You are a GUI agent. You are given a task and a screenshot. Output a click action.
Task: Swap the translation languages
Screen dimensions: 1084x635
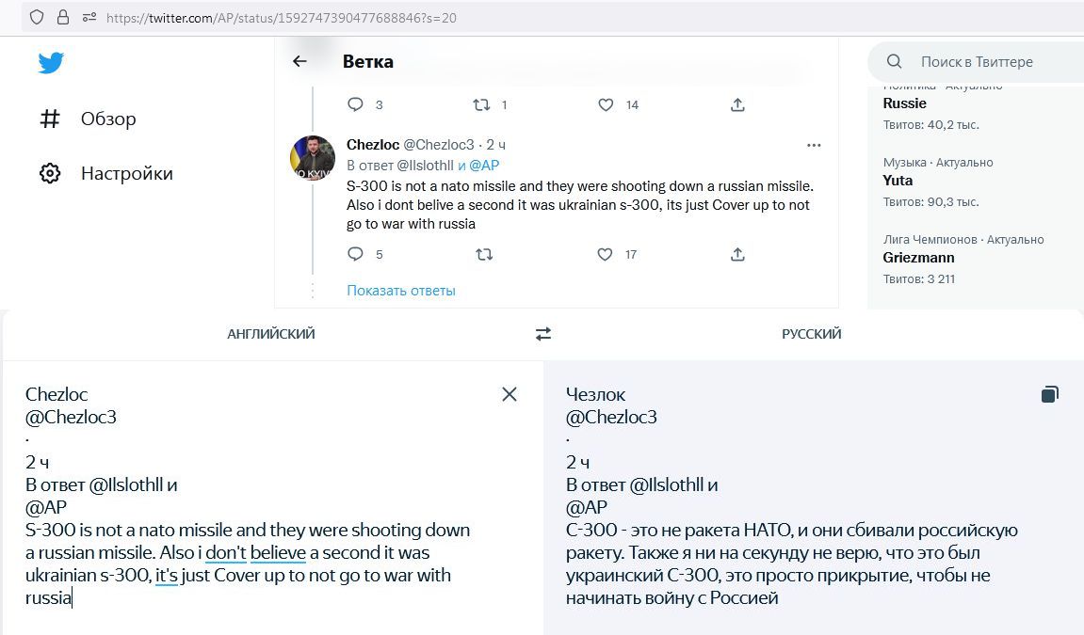(x=543, y=334)
